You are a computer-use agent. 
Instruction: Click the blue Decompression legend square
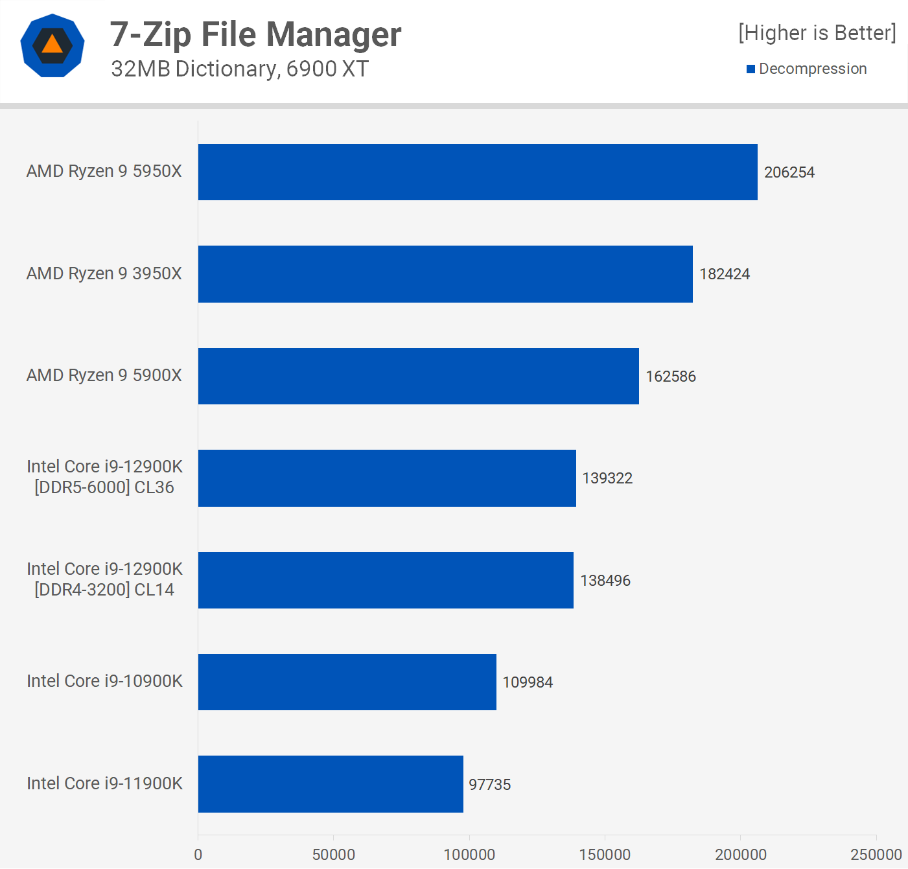(751, 69)
